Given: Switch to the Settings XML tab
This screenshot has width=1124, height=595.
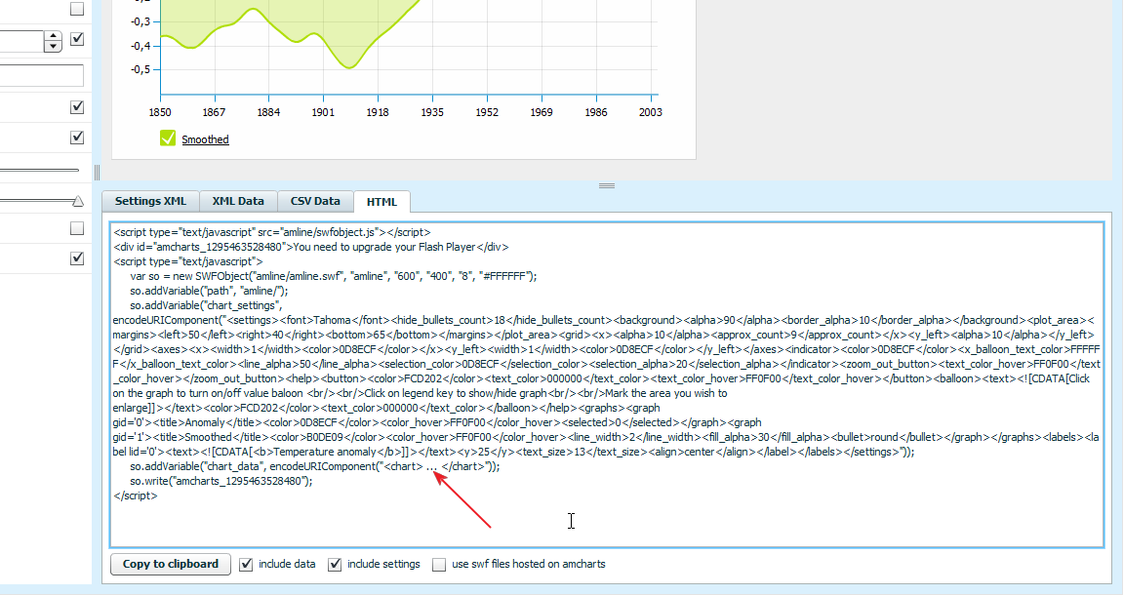Looking at the screenshot, I should (x=150, y=202).
